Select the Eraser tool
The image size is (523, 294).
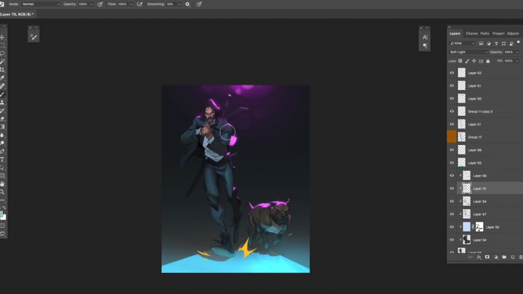(x=3, y=119)
